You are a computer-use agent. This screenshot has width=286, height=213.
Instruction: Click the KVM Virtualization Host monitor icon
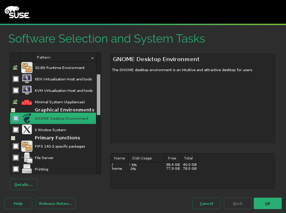27,90
